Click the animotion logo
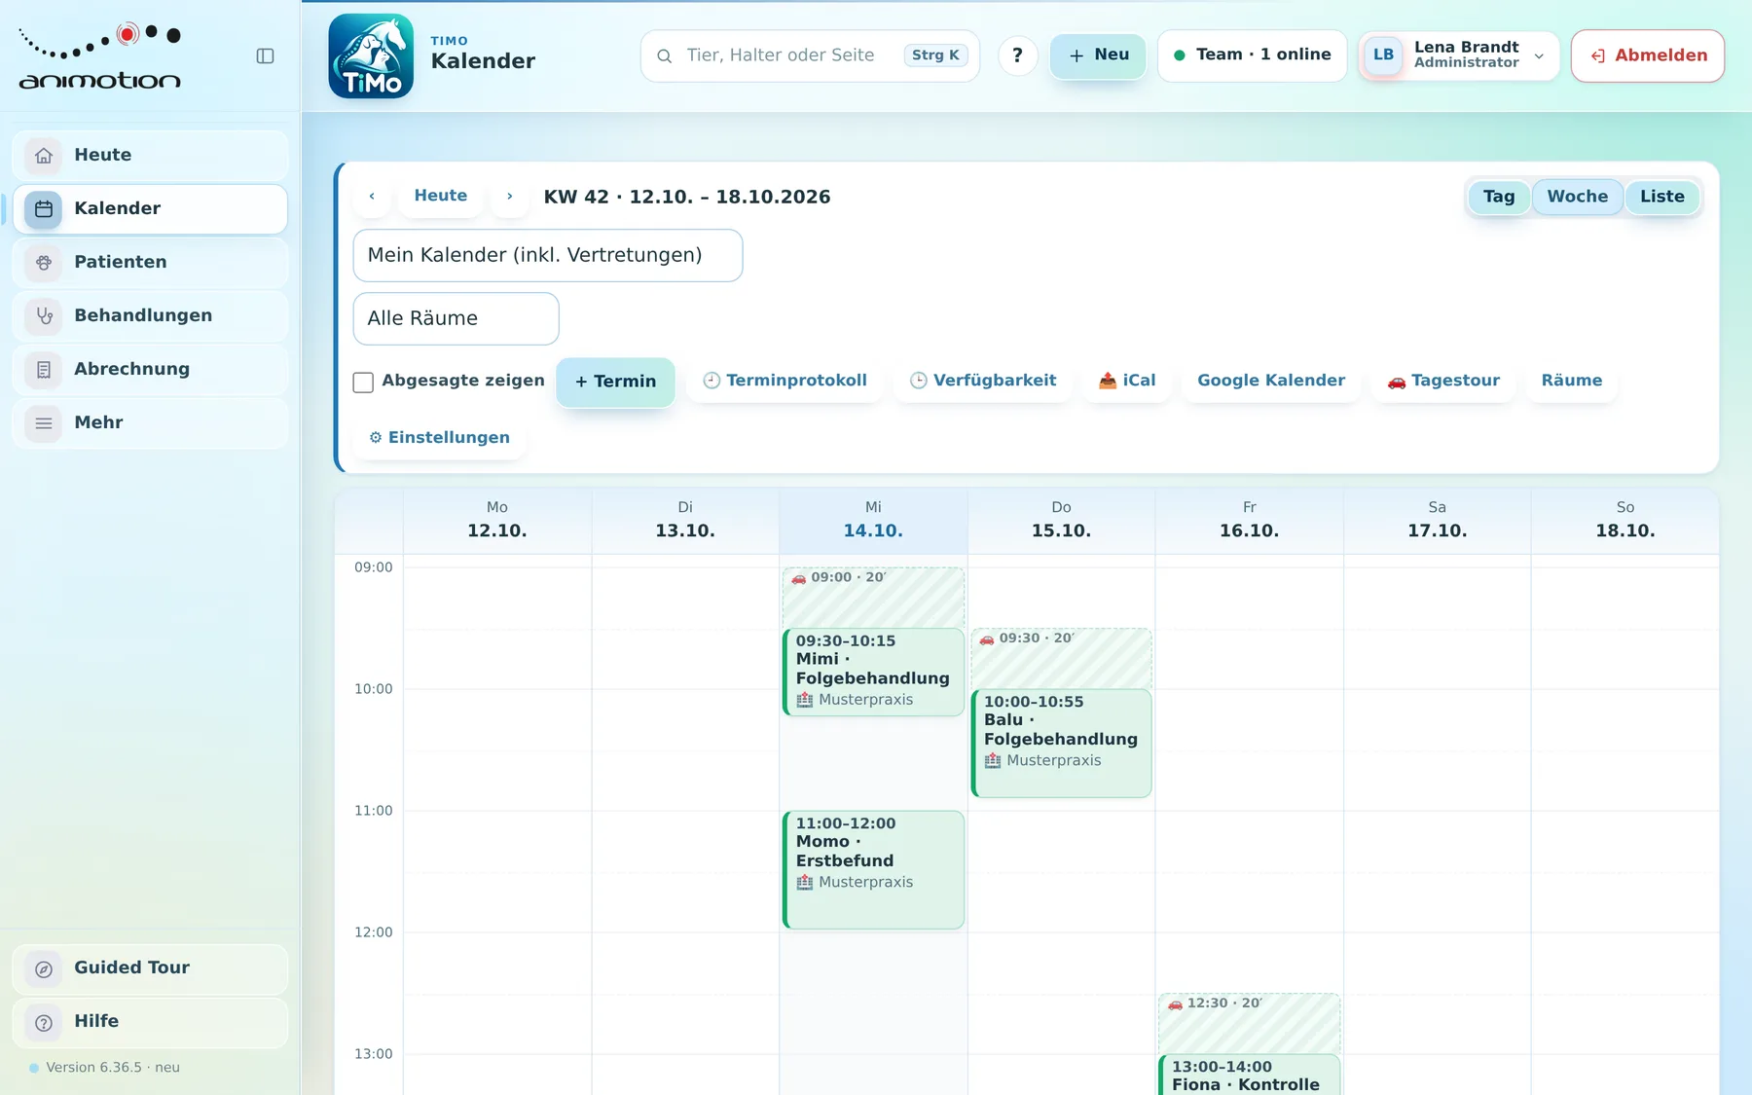This screenshot has width=1752, height=1095. coord(100,56)
